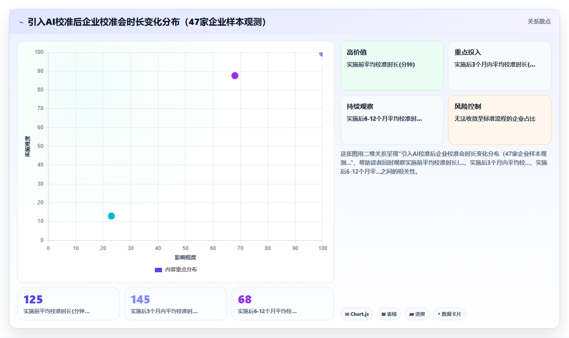Click the sparkle icon in 数据卡片 chip
This screenshot has width=569, height=338.
(x=439, y=314)
